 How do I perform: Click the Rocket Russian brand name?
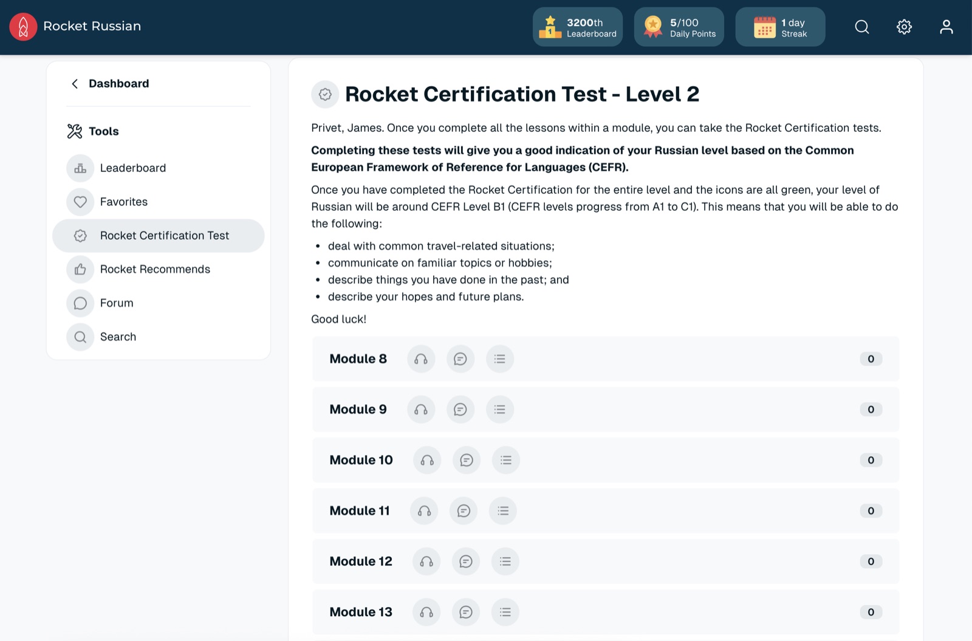click(92, 26)
